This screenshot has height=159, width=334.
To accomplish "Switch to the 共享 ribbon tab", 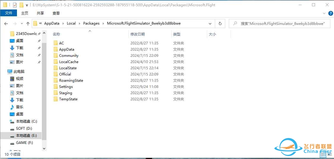I will (x=40, y=13).
